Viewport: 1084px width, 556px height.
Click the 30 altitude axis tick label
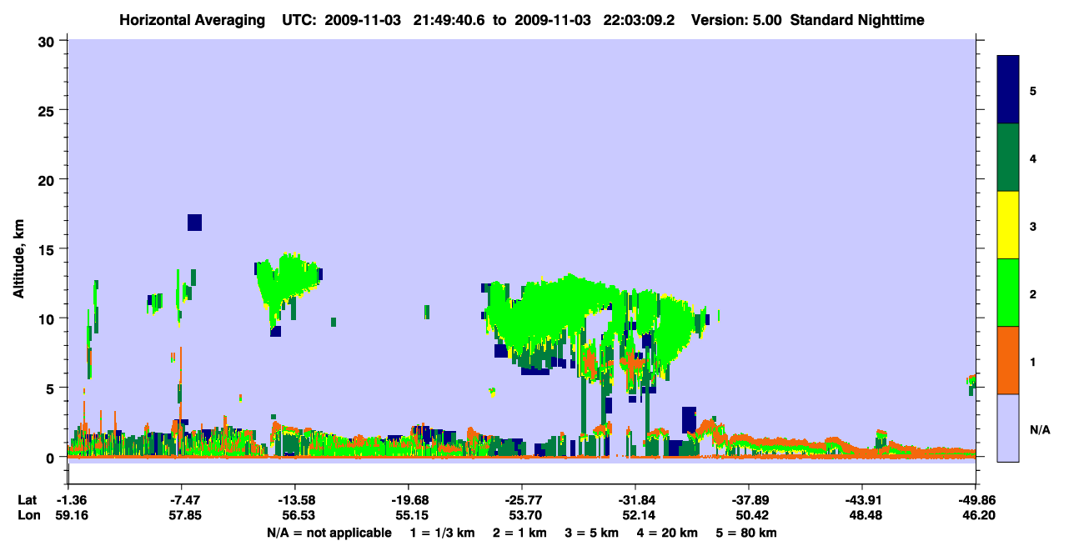48,41
